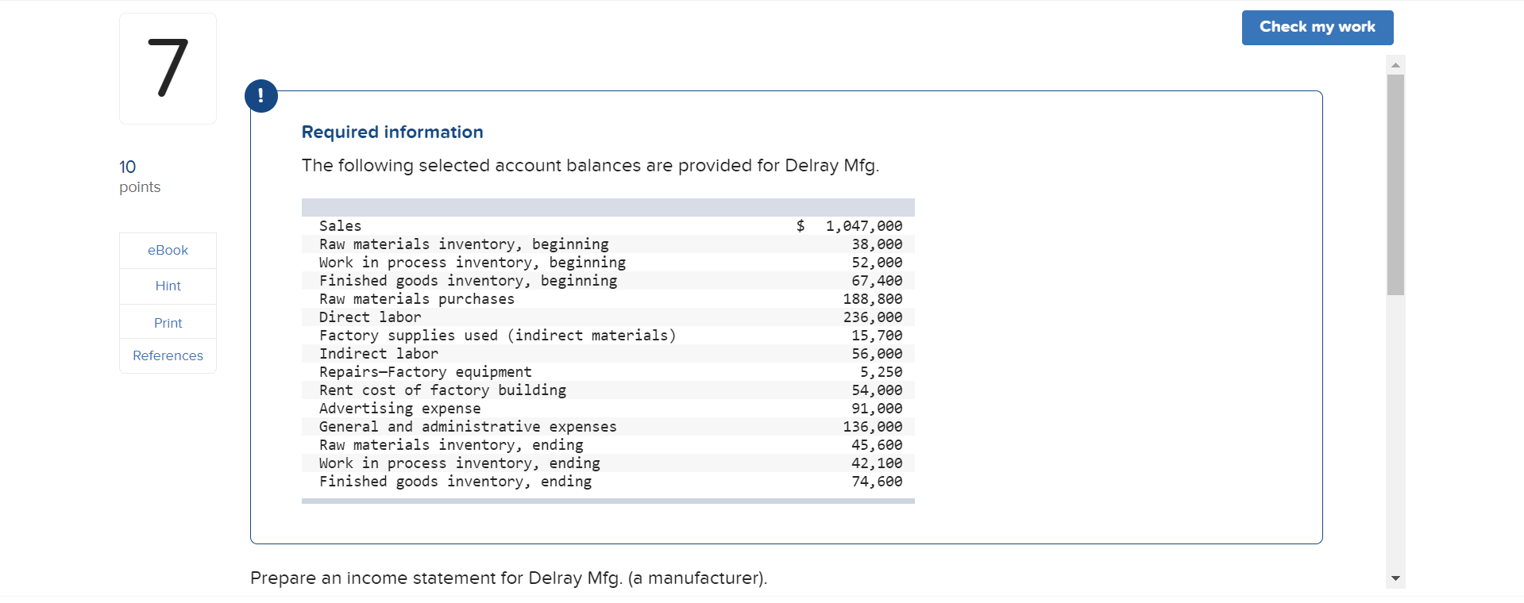Click the Raw materials purchases row
1524x603 pixels.
(417, 299)
